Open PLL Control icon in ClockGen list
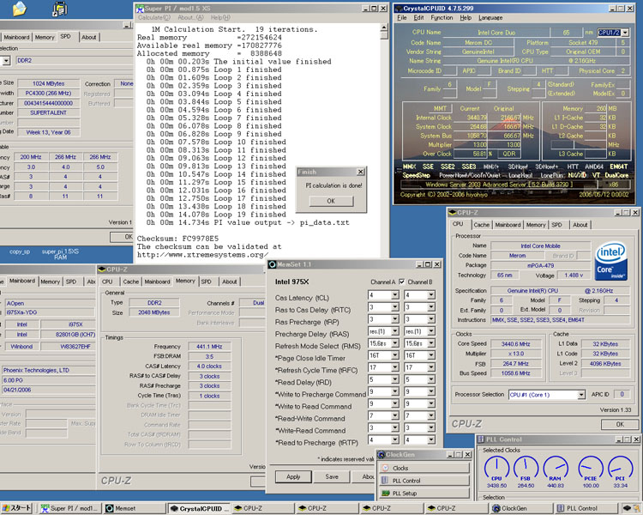This screenshot has height=515, width=643. click(385, 481)
